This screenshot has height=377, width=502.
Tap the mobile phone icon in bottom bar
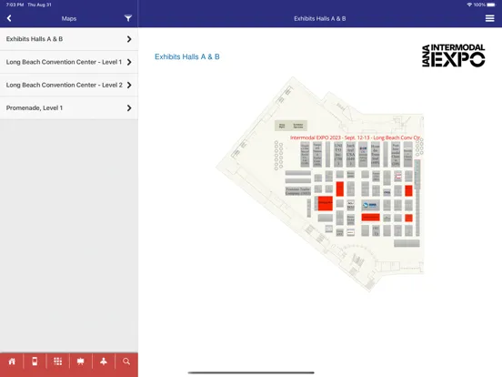click(35, 362)
